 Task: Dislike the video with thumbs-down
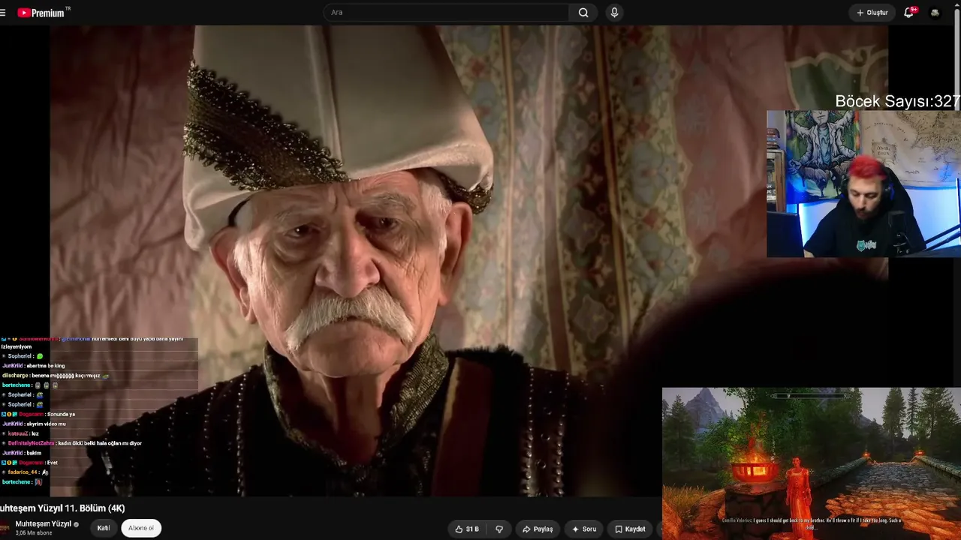pos(499,529)
